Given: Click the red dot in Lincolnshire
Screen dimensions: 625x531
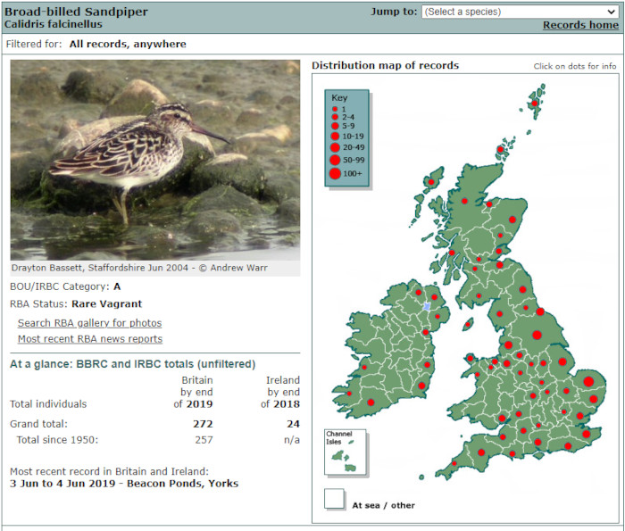Looking at the screenshot, I should pos(562,361).
